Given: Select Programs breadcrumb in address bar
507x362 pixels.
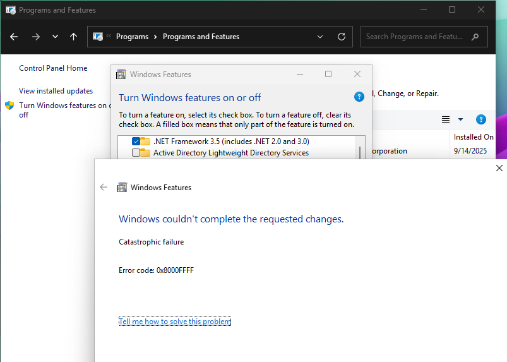Looking at the screenshot, I should coord(132,37).
